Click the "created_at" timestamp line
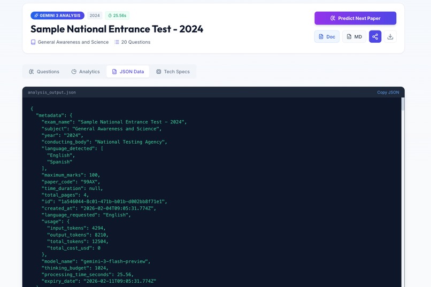431x287 pixels. pos(99,208)
